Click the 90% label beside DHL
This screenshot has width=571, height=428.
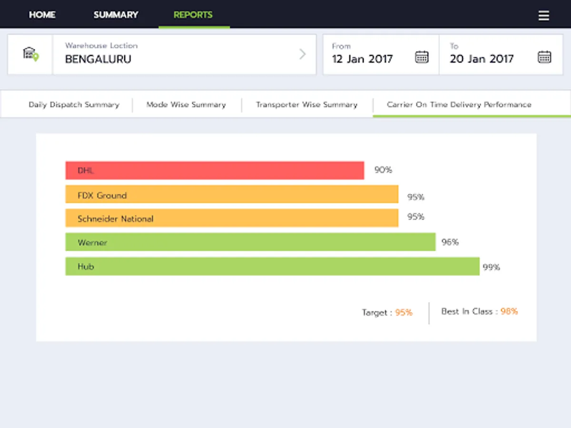383,170
